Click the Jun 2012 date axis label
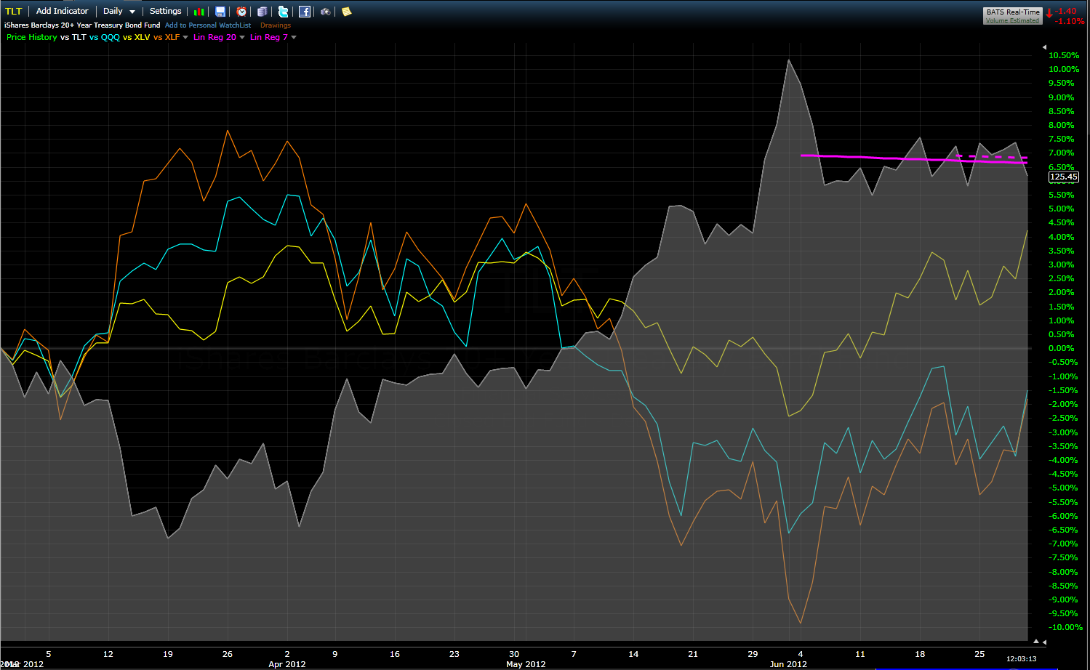Screen dimensions: 1090x670 click(788, 664)
